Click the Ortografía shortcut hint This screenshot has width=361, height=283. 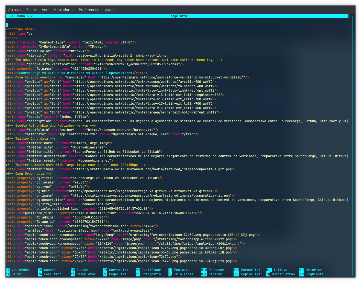coord(148,274)
